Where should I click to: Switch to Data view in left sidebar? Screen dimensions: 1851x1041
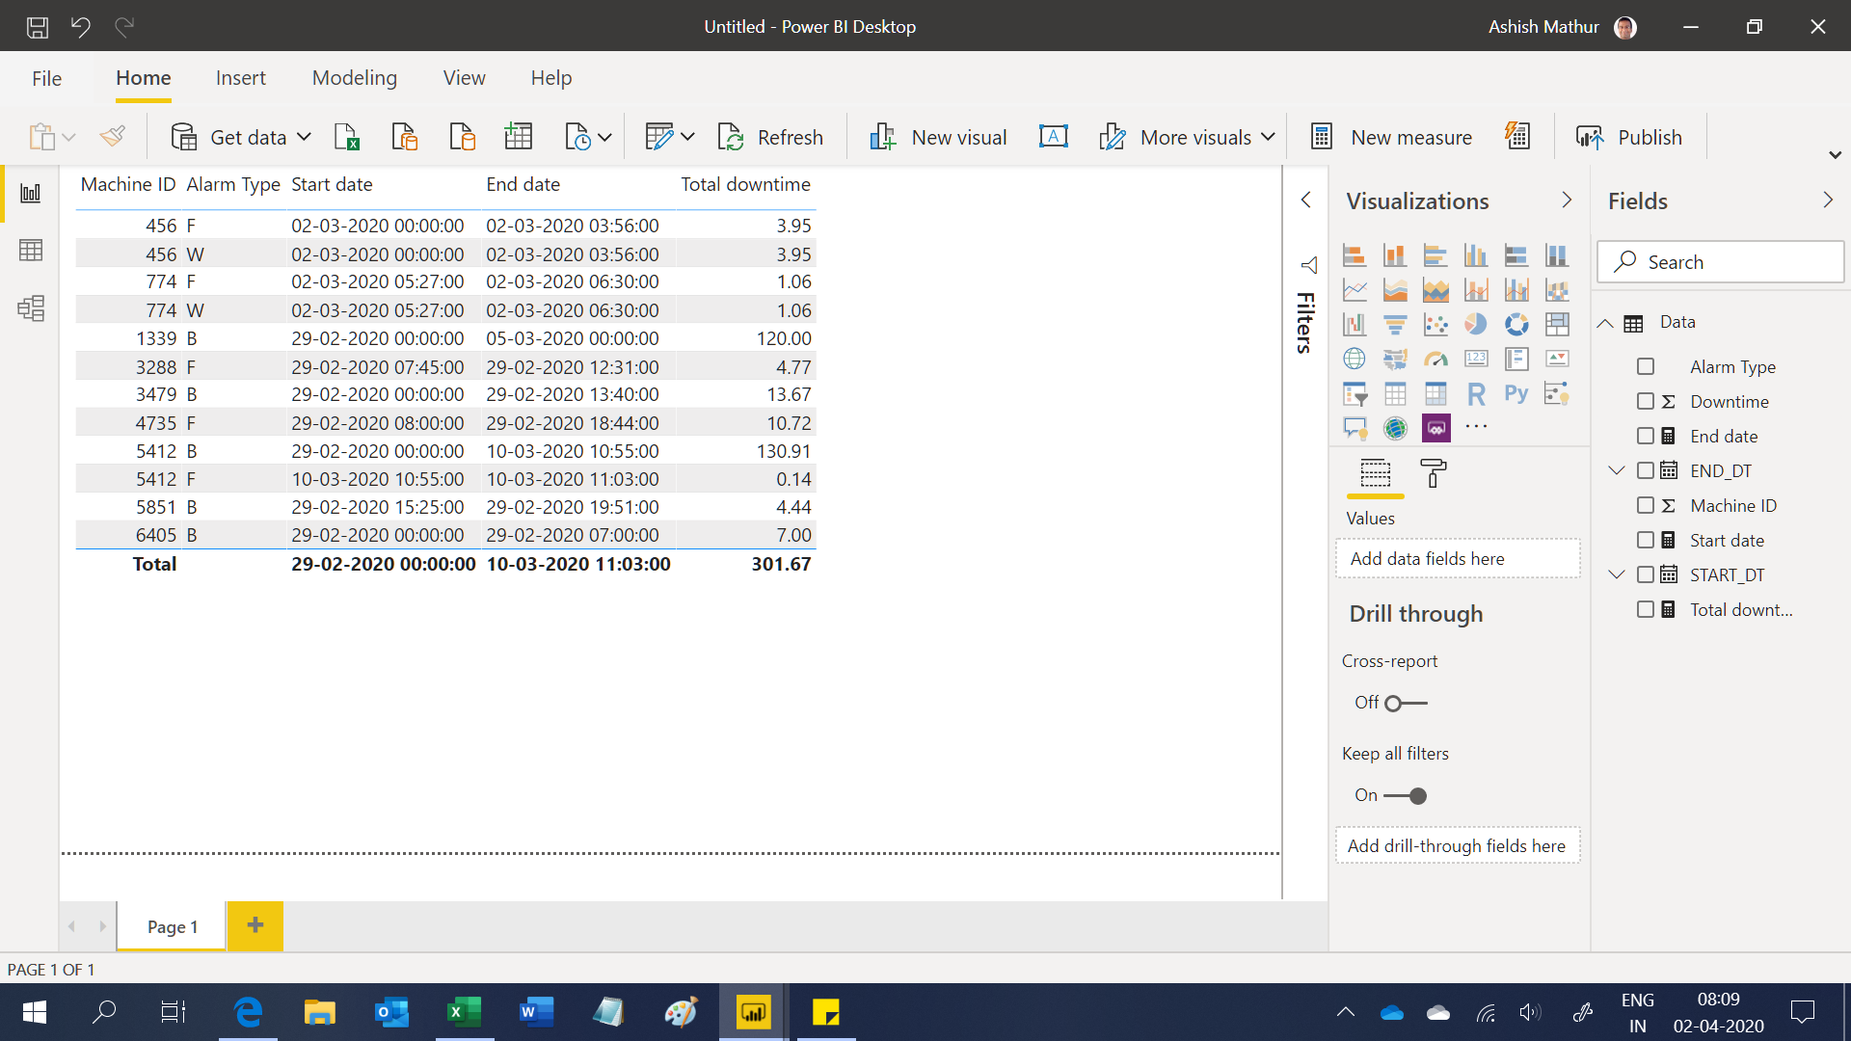tap(31, 251)
